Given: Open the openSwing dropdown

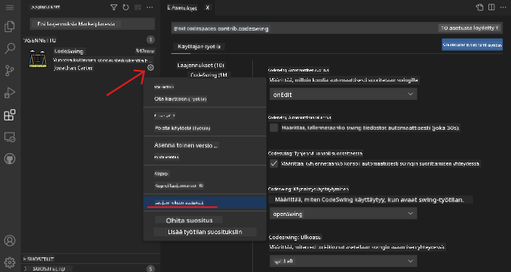Looking at the screenshot, I should [x=343, y=214].
